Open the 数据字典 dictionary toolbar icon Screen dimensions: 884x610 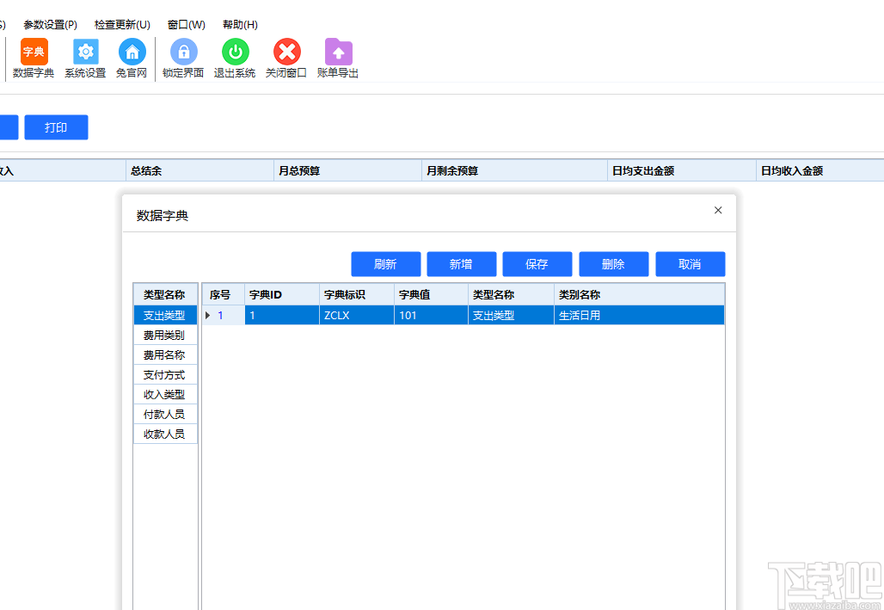point(34,59)
